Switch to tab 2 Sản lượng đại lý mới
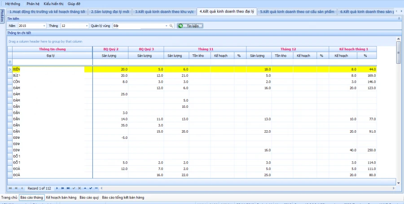The width and height of the screenshot is (404, 204). (110, 12)
